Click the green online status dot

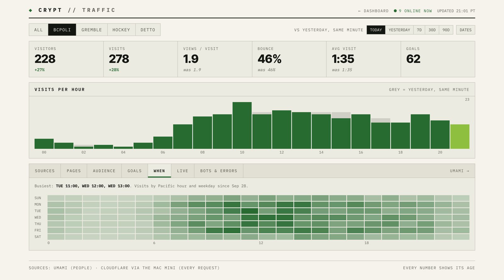(395, 11)
